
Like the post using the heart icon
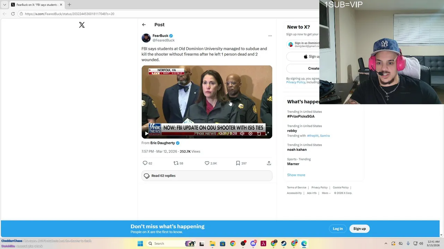coord(207,163)
